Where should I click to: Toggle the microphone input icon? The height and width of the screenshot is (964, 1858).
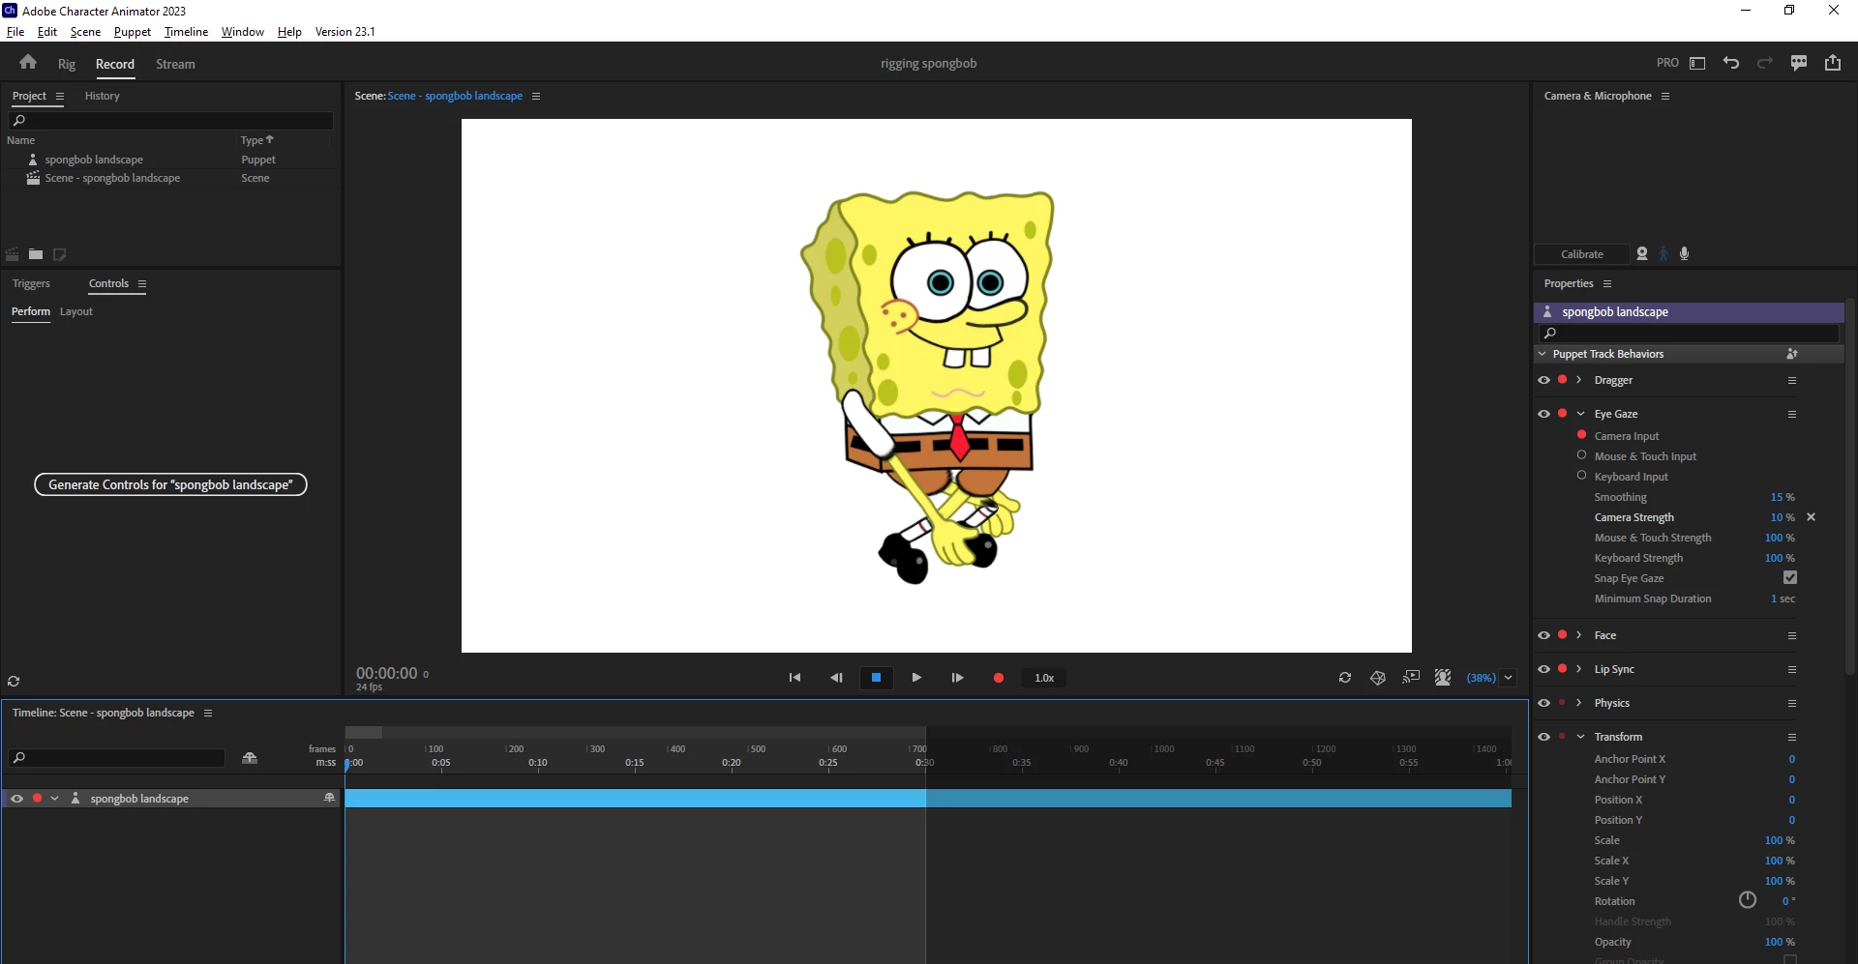1685,253
